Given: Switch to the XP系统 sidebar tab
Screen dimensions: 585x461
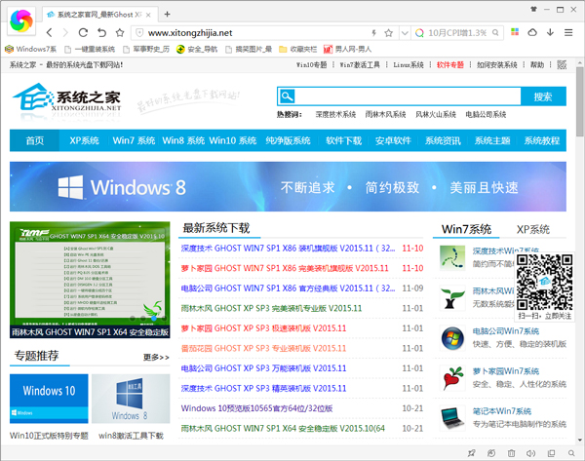Looking at the screenshot, I should tap(533, 229).
